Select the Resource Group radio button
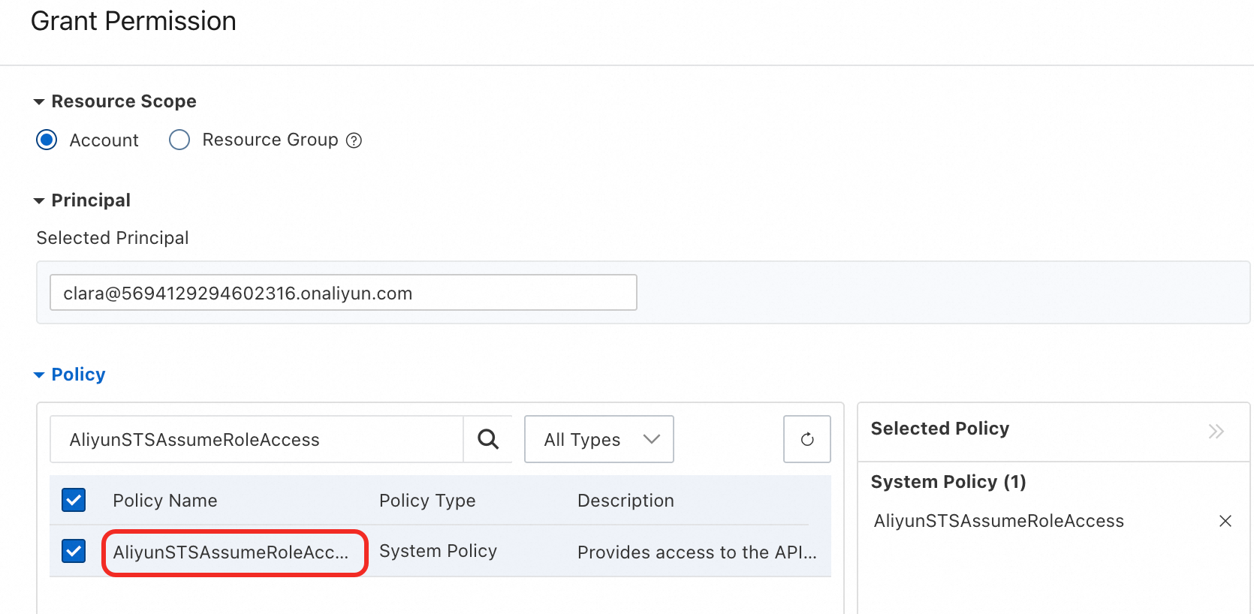 click(179, 140)
